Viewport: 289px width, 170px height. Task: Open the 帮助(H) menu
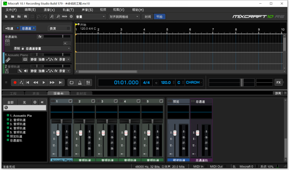(138, 10)
